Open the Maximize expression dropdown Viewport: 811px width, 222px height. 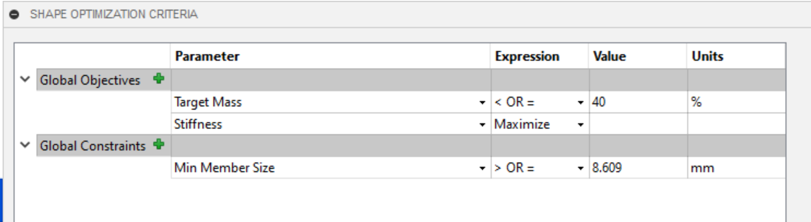[x=580, y=124]
